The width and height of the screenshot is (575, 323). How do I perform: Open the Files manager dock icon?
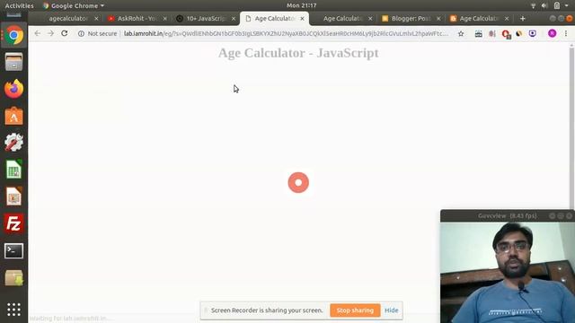14,62
